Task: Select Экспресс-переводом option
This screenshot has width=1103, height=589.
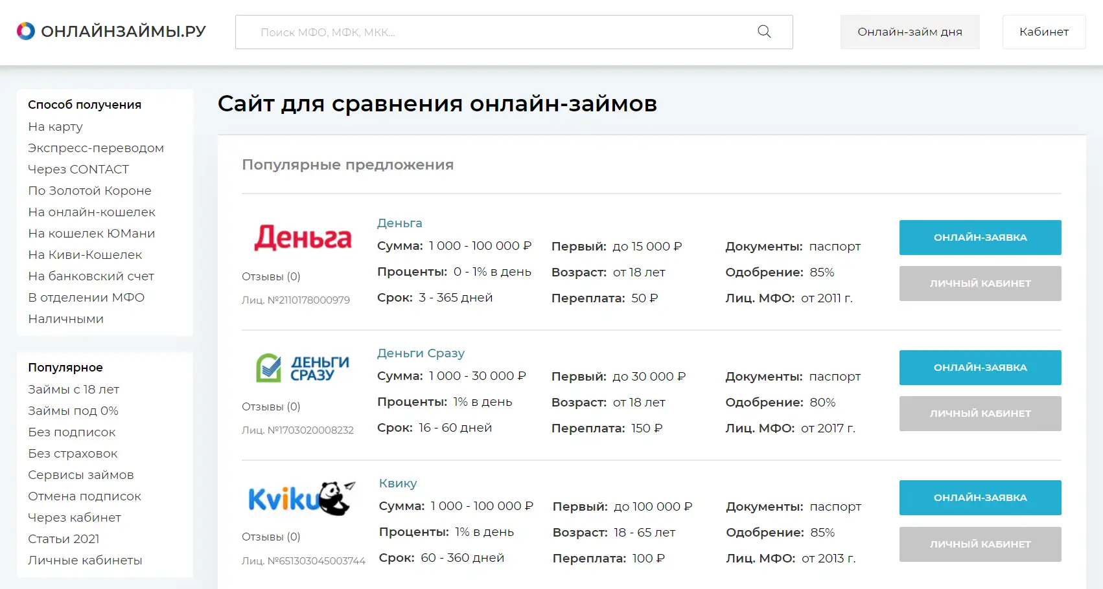Action: tap(96, 148)
